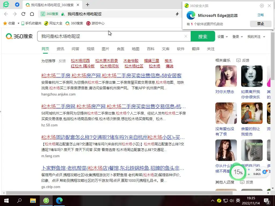Close the 360搜索 results tab
275x206 pixels.
[x=78, y=5]
